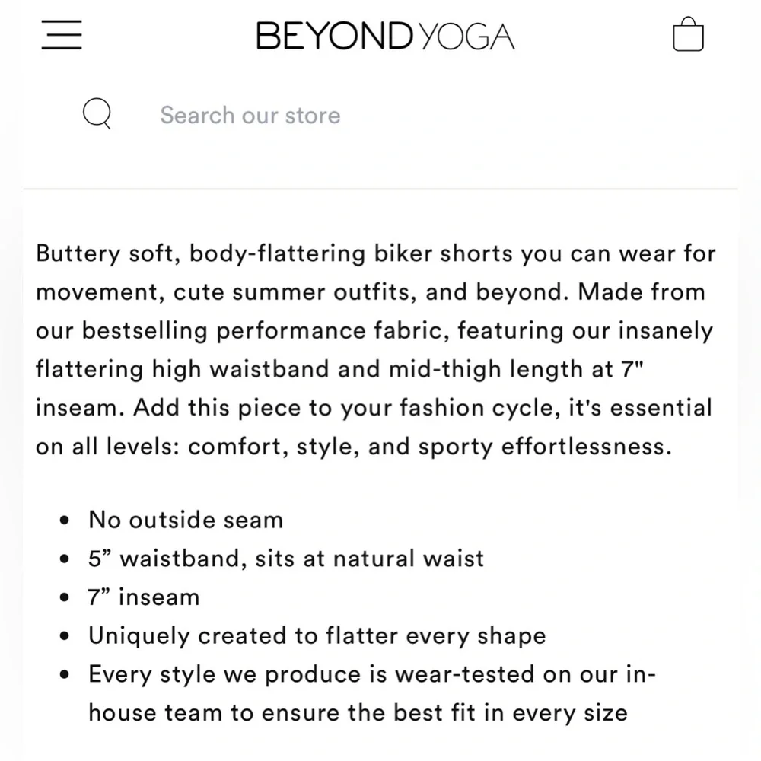Select the 'No outside seam' bullet point
The width and height of the screenshot is (761, 761).
coord(186,520)
